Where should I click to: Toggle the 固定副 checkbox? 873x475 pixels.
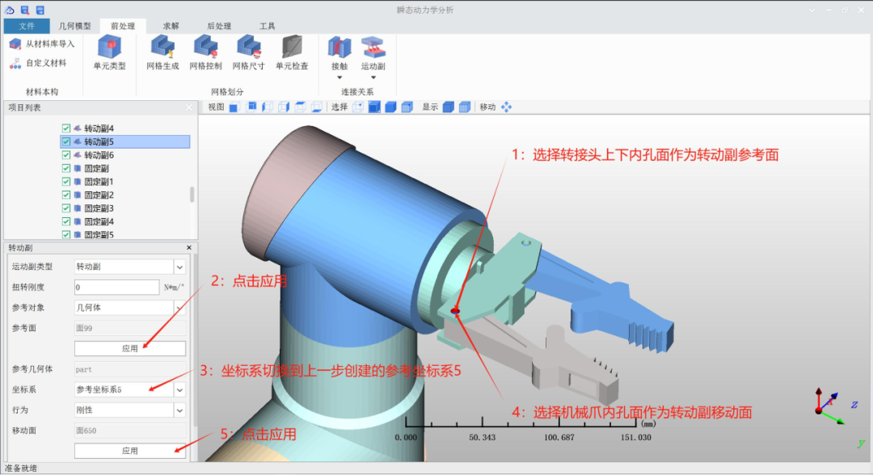[x=66, y=169]
